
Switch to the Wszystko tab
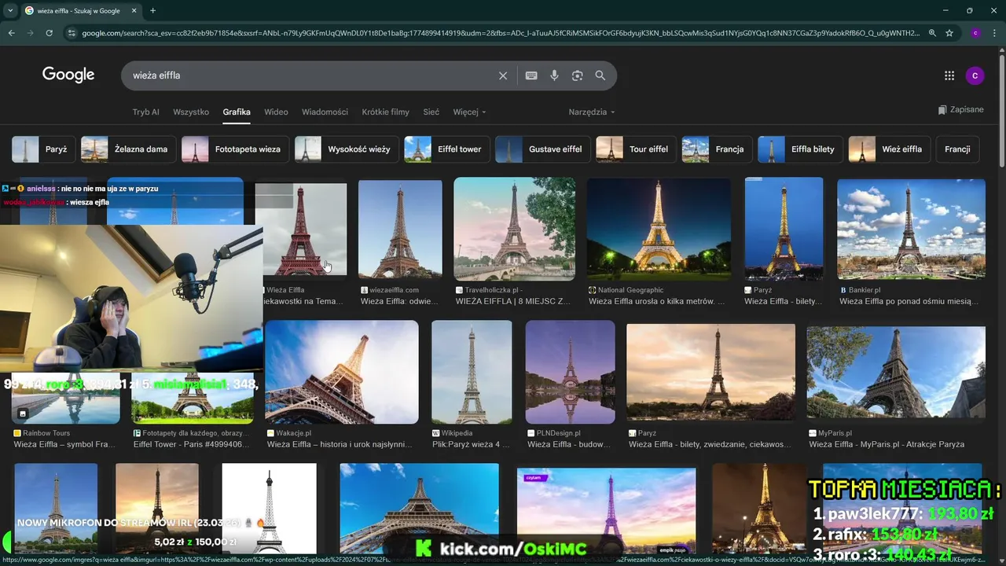click(x=191, y=112)
